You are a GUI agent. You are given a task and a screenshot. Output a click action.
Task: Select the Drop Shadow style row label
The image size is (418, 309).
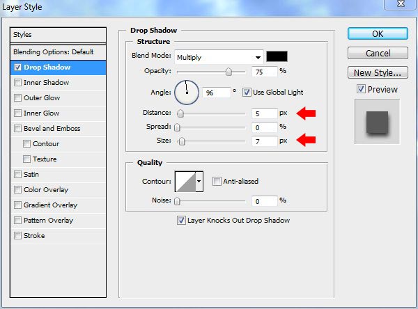pos(47,67)
